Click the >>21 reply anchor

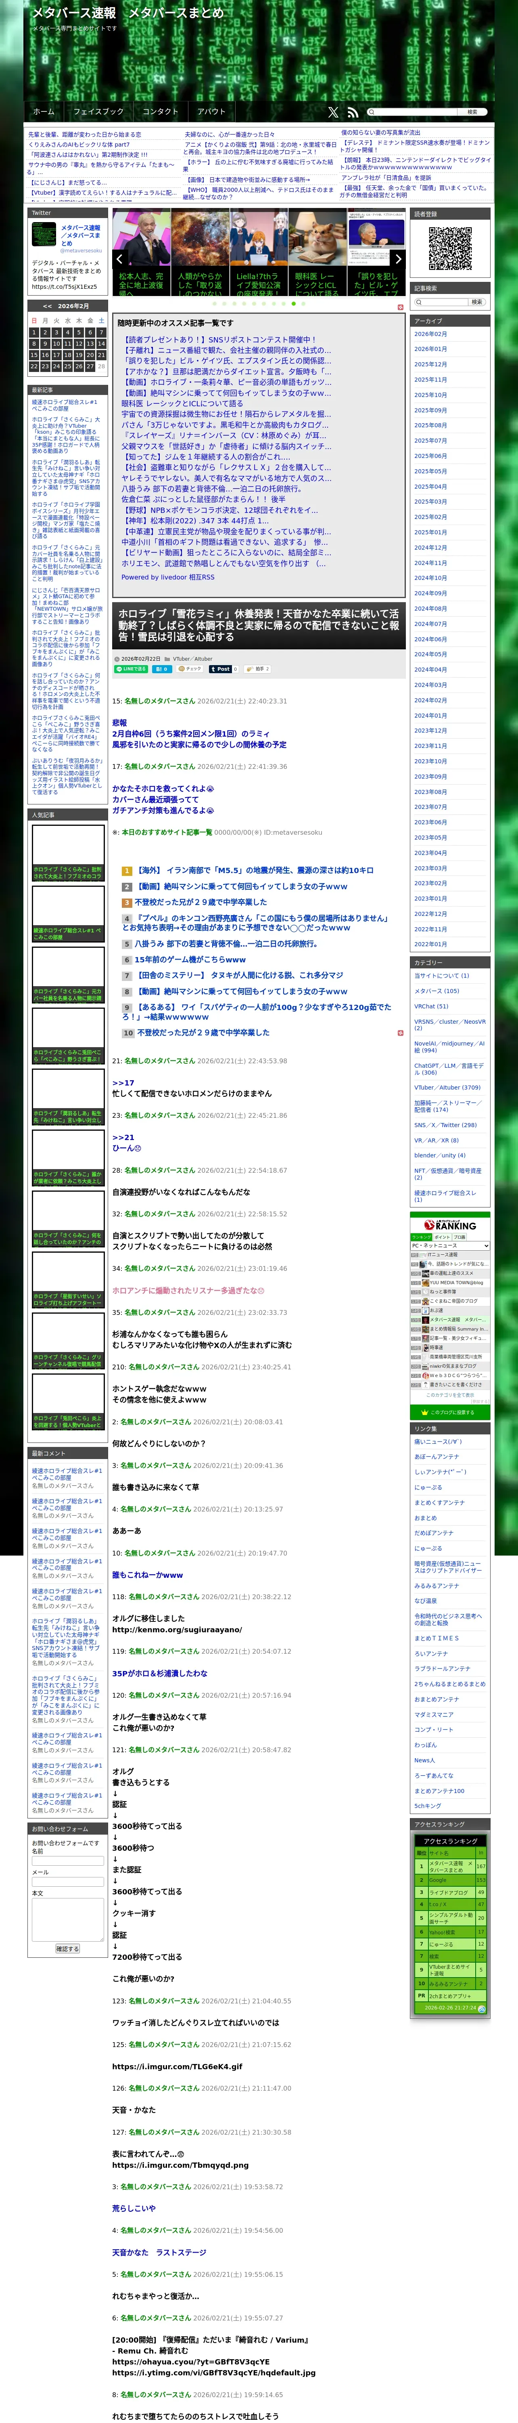tap(123, 1137)
